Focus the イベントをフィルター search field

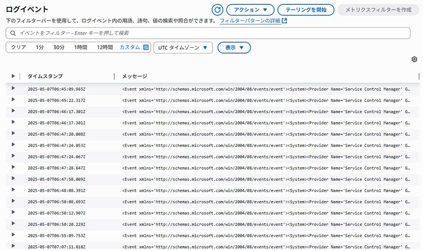coord(208,33)
